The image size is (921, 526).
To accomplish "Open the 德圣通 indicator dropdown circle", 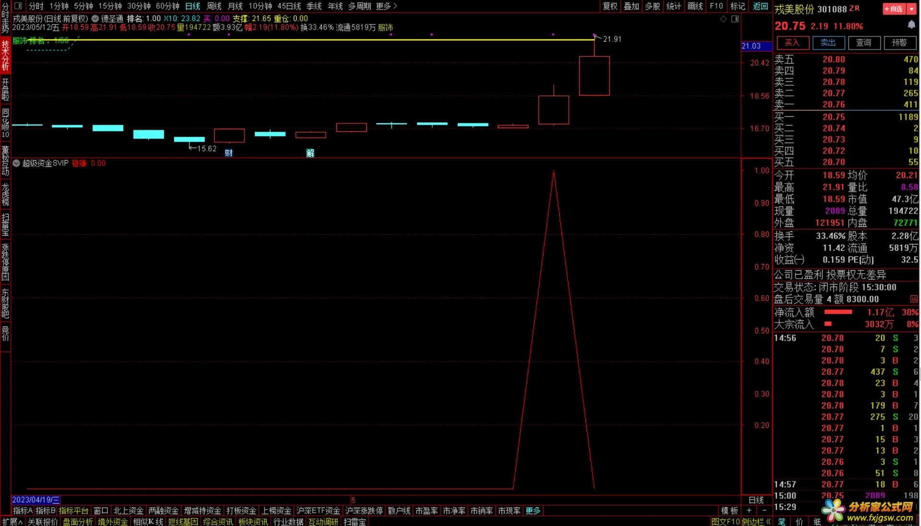I will click(x=95, y=19).
